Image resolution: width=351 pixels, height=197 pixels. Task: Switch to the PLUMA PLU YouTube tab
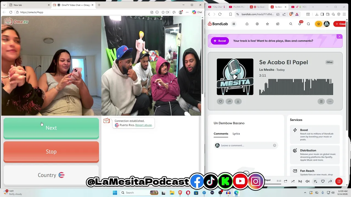[237, 7]
